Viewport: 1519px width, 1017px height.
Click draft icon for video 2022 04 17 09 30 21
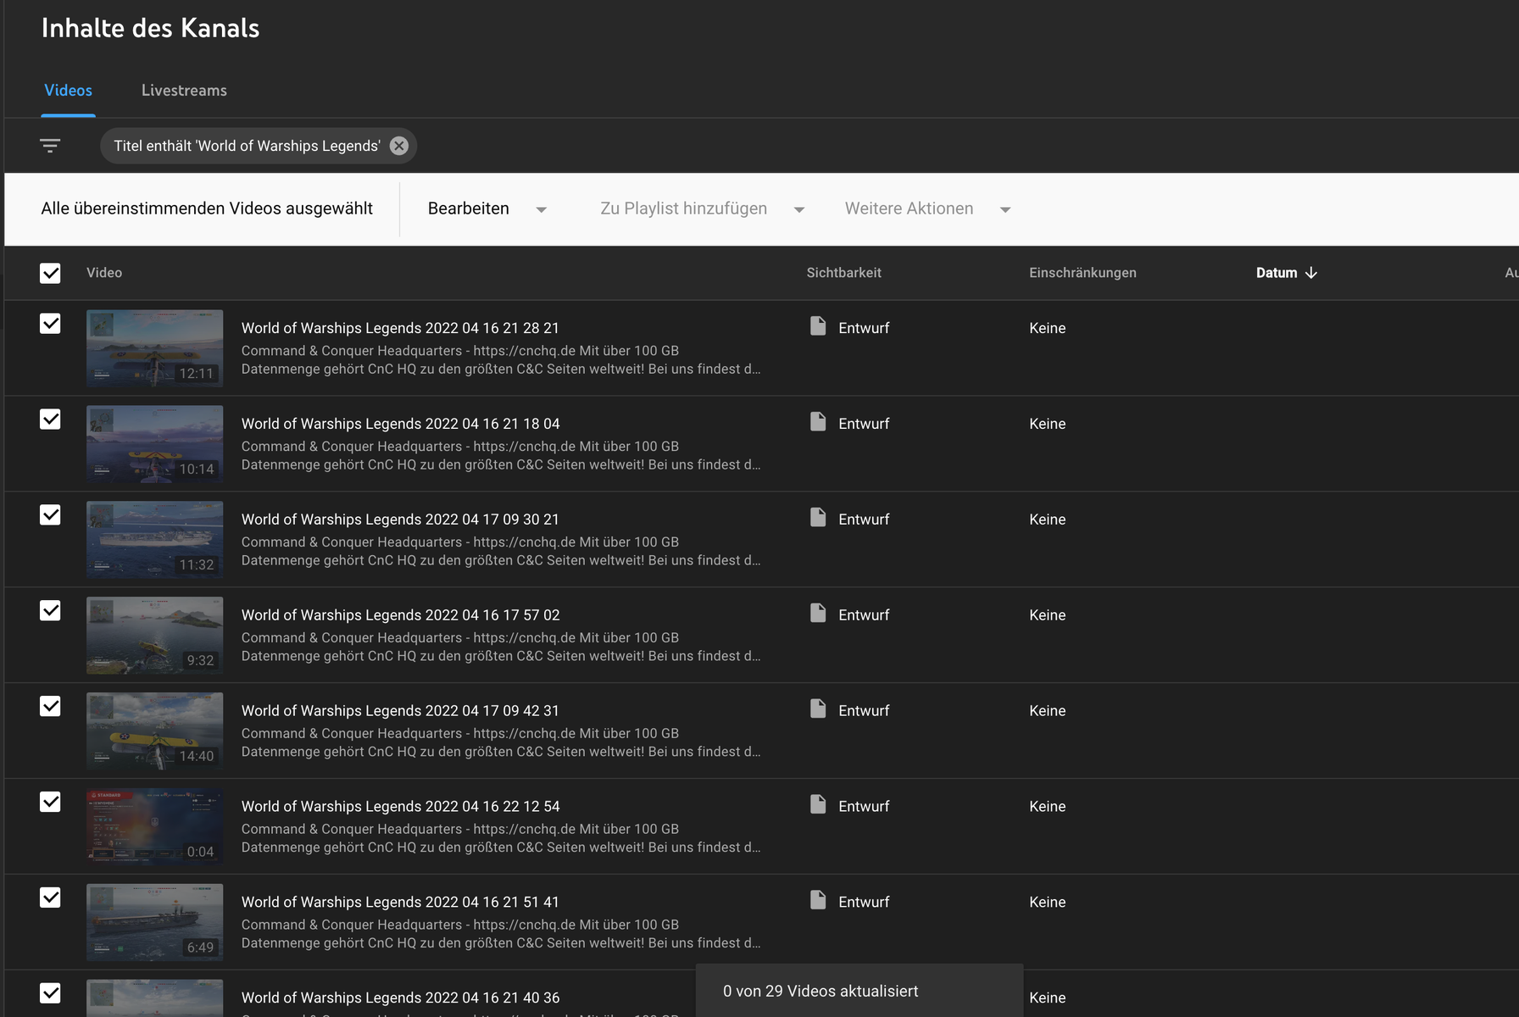817,519
